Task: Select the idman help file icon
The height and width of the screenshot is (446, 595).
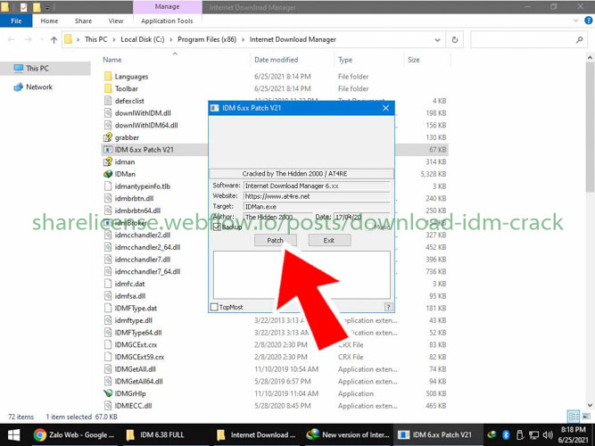Action: (108, 161)
